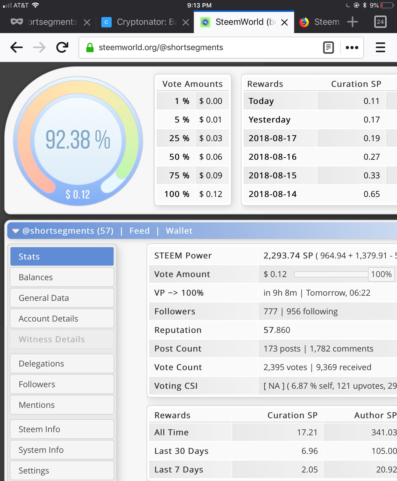Open reader view from address bar

329,48
